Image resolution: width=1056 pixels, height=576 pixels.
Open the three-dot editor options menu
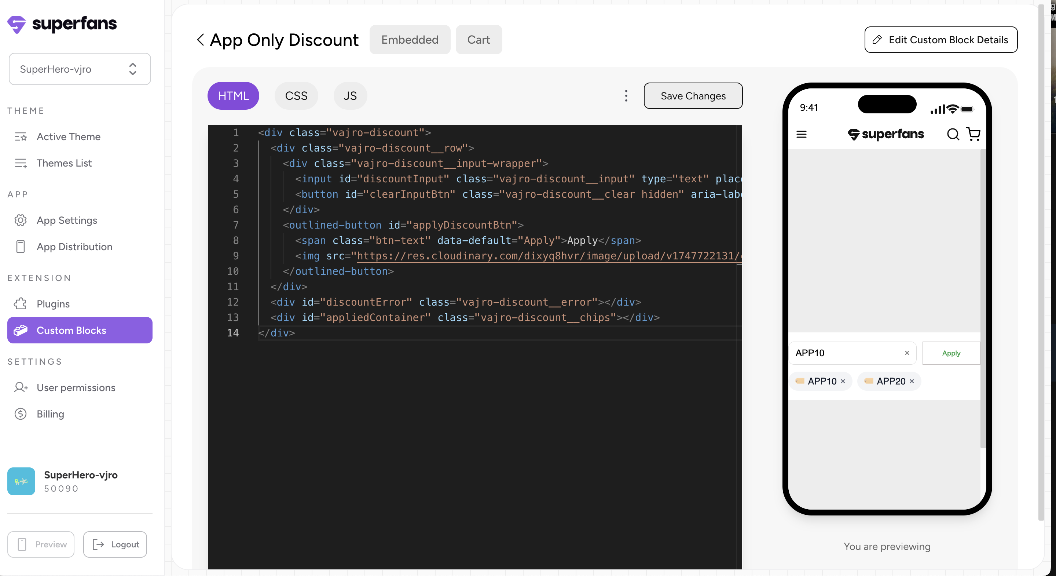coord(626,96)
